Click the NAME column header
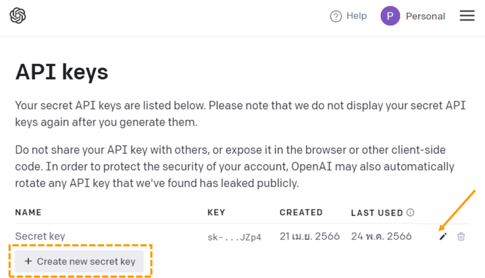 [28, 213]
